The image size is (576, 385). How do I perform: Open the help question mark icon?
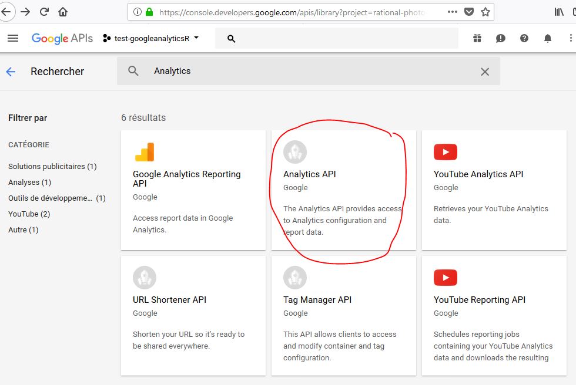click(524, 38)
